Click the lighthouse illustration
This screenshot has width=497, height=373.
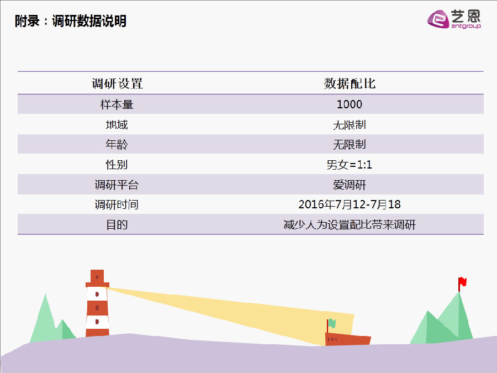tap(97, 303)
